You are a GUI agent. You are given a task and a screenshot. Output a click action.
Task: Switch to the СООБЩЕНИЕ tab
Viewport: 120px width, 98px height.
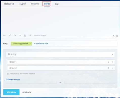coord(9,4)
